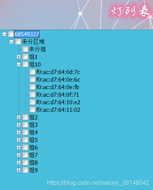Select the 组4 label

point(34,133)
